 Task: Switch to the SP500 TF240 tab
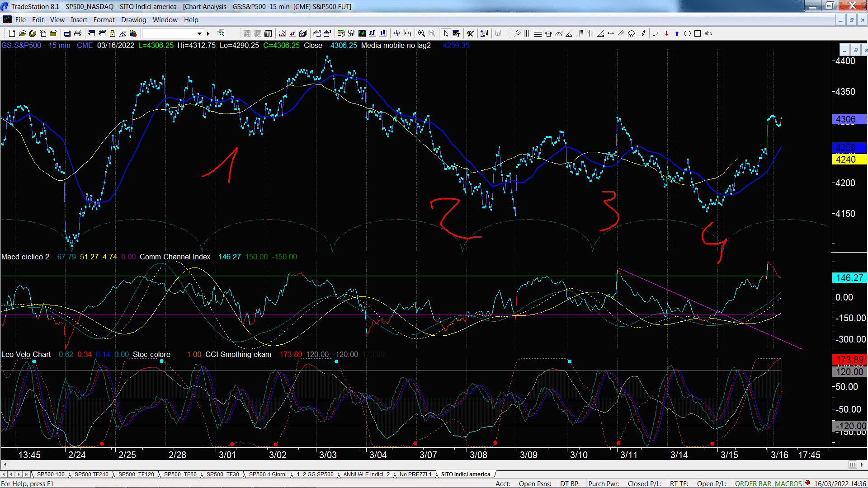(x=91, y=474)
